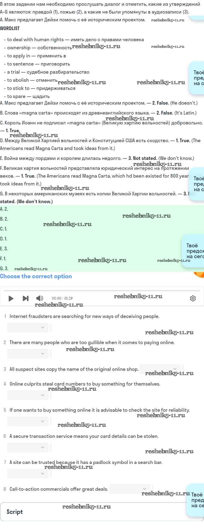Image resolution: width=204 pixels, height=531 pixels.
Task: Click the "Choose the correct option" heading
Action: (x=36, y=276)
